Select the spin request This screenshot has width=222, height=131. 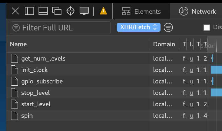(107, 115)
